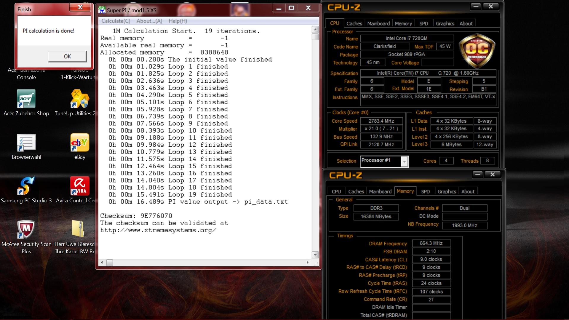Click the Threads value 8
This screenshot has width=569, height=320.
click(487, 161)
